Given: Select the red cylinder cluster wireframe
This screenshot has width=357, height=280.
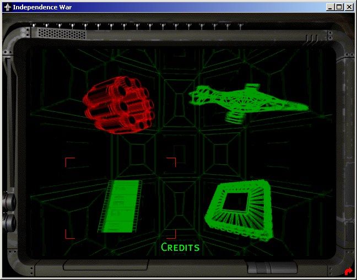Looking at the screenshot, I should (x=118, y=105).
